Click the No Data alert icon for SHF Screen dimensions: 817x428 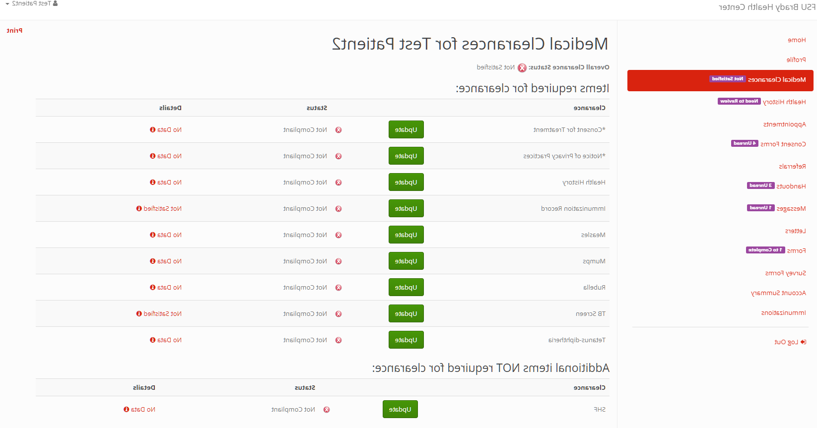127,409
